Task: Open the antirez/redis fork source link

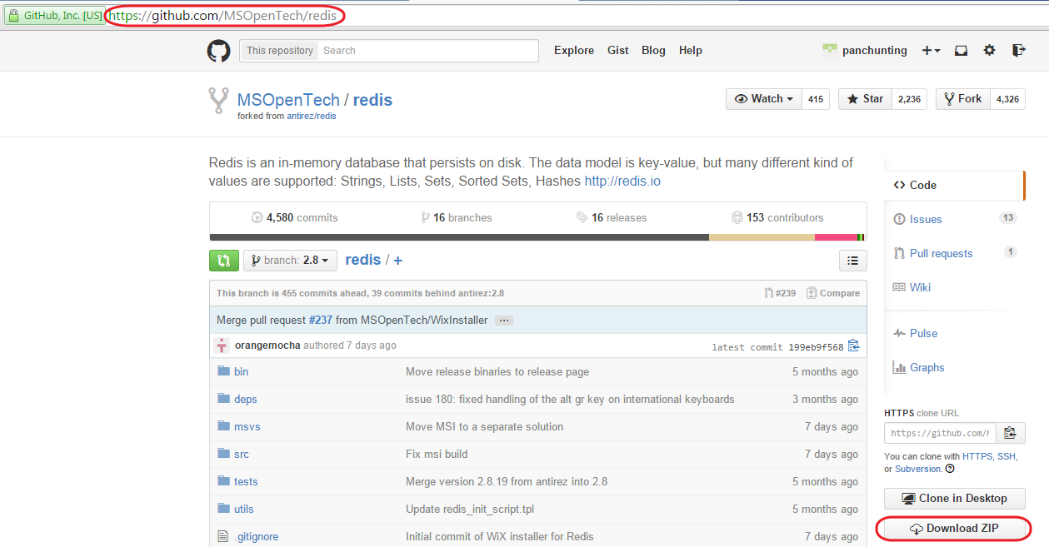Action: tap(311, 117)
